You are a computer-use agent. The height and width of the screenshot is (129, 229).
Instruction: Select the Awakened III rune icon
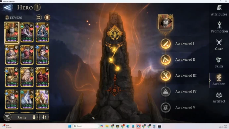pyautogui.click(x=165, y=76)
